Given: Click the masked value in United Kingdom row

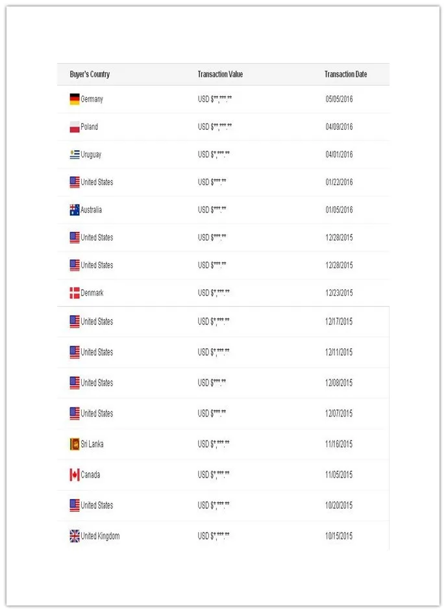Looking at the screenshot, I should (214, 536).
